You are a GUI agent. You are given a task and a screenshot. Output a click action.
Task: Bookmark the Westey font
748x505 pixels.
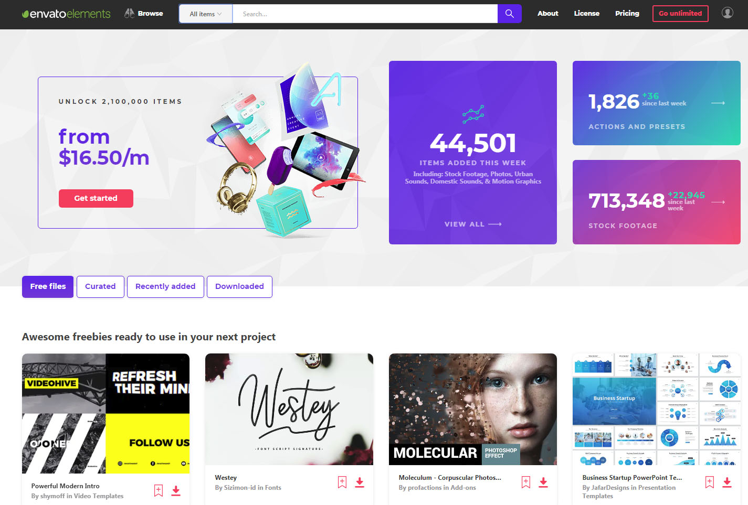click(x=342, y=482)
